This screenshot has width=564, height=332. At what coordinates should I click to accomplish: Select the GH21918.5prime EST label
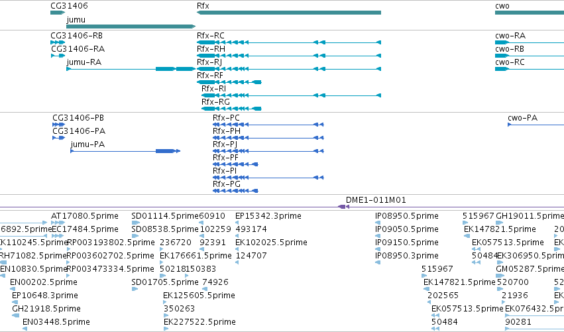click(x=46, y=309)
